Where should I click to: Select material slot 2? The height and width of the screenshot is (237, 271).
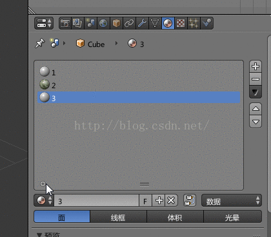pyautogui.click(x=139, y=85)
